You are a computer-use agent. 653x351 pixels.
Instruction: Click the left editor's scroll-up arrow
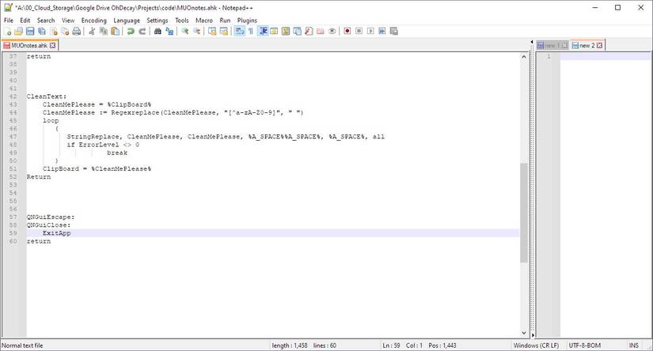coord(524,57)
